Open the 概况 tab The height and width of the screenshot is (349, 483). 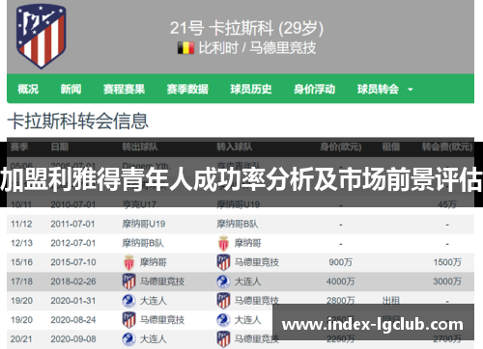coord(28,89)
